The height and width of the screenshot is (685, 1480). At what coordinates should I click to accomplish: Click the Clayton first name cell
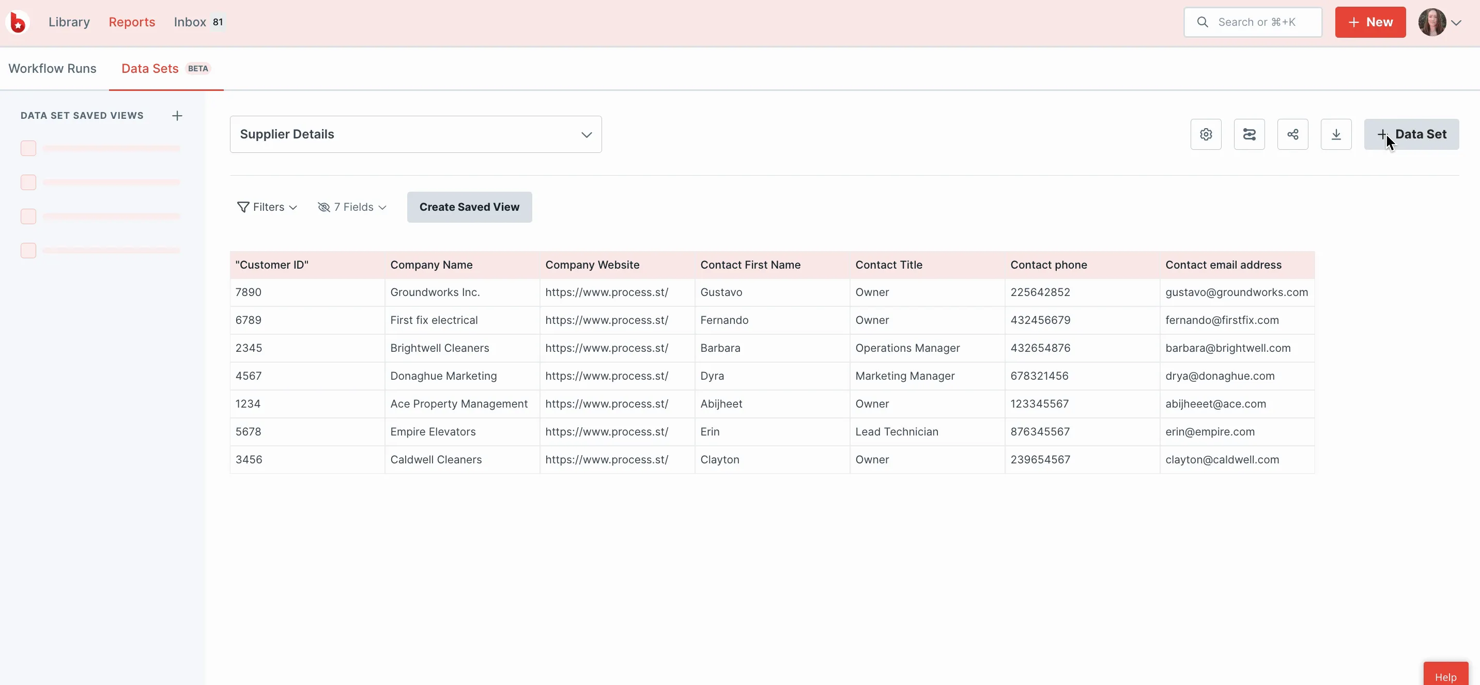pos(773,460)
